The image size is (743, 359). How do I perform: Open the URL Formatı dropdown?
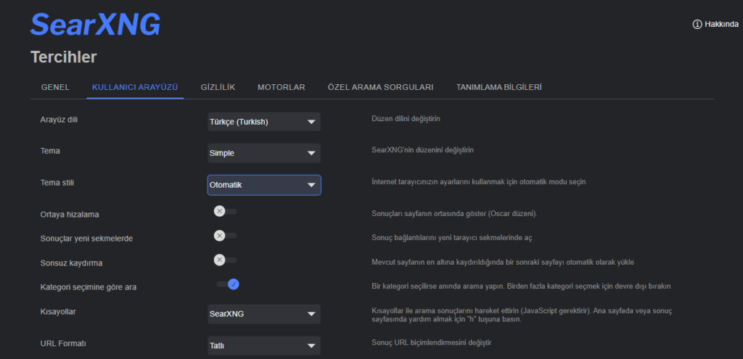coord(263,346)
